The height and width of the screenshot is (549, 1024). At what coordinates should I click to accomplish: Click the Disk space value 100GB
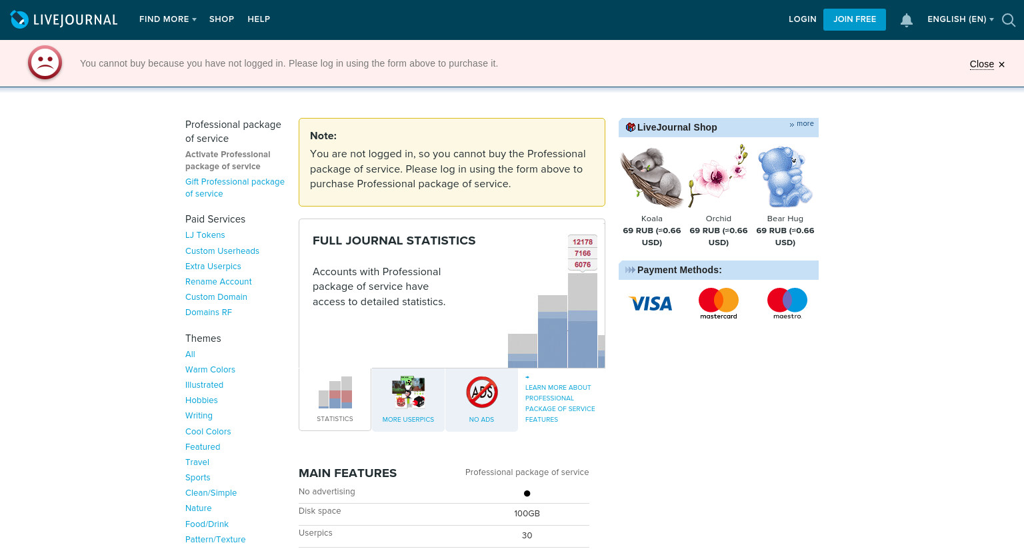(x=527, y=514)
